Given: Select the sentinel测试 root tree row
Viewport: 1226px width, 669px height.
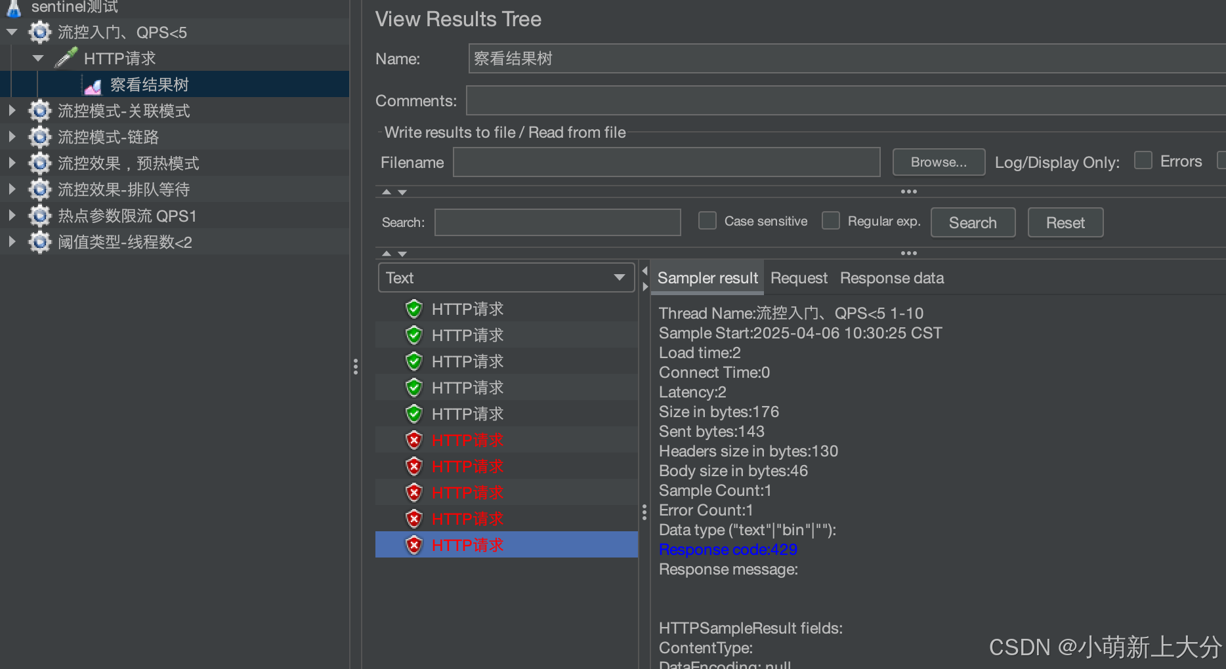Looking at the screenshot, I should (175, 7).
